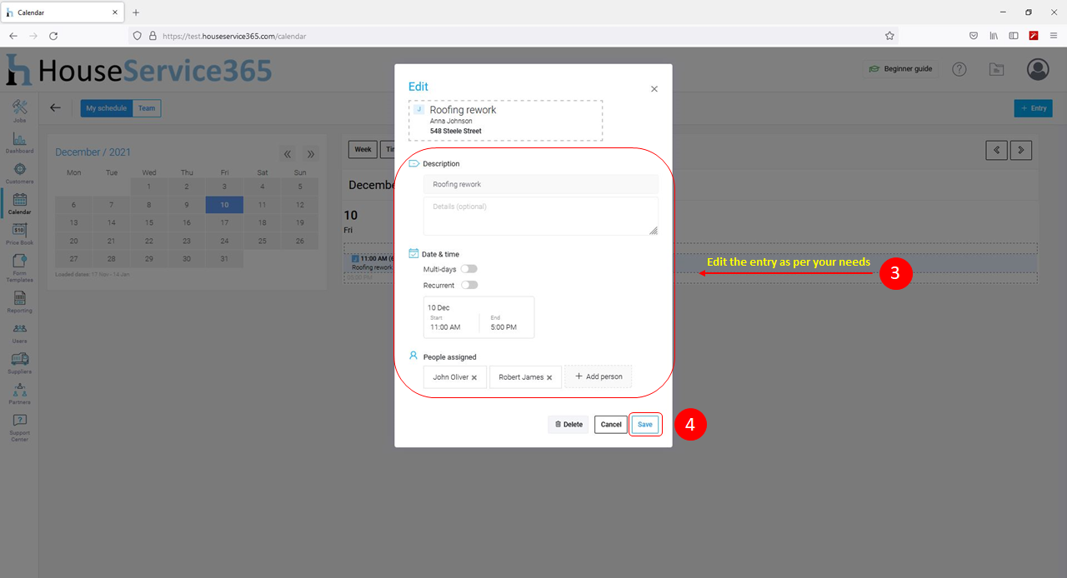
Task: Open Suppliers truck icon
Action: pos(19,361)
